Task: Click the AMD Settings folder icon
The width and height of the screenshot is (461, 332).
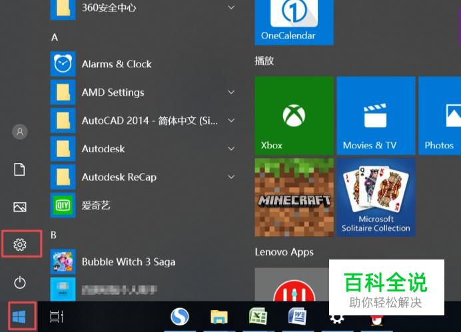Action: click(x=63, y=92)
